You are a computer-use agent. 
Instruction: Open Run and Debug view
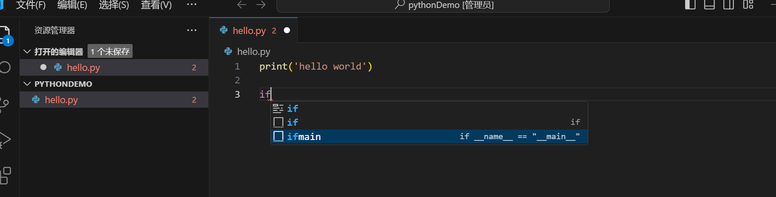pos(5,140)
